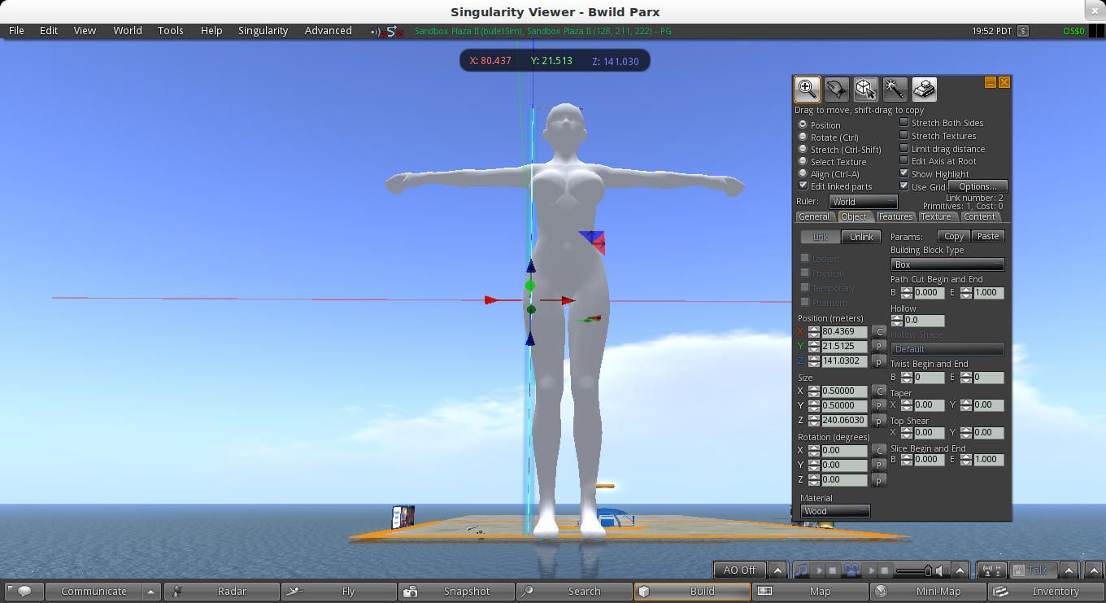
Task: Open the Building Block Type Box dropdown
Action: point(947,264)
